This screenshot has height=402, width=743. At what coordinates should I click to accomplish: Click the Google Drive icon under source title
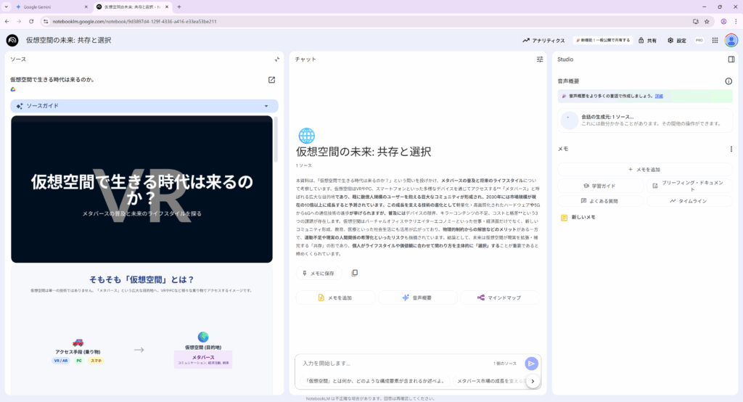point(13,89)
